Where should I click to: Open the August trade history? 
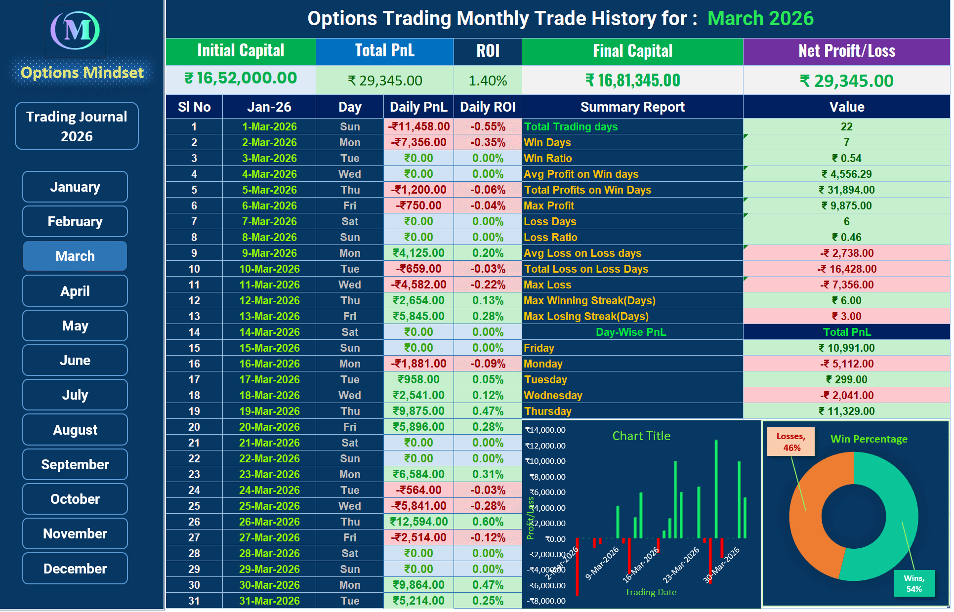[75, 430]
